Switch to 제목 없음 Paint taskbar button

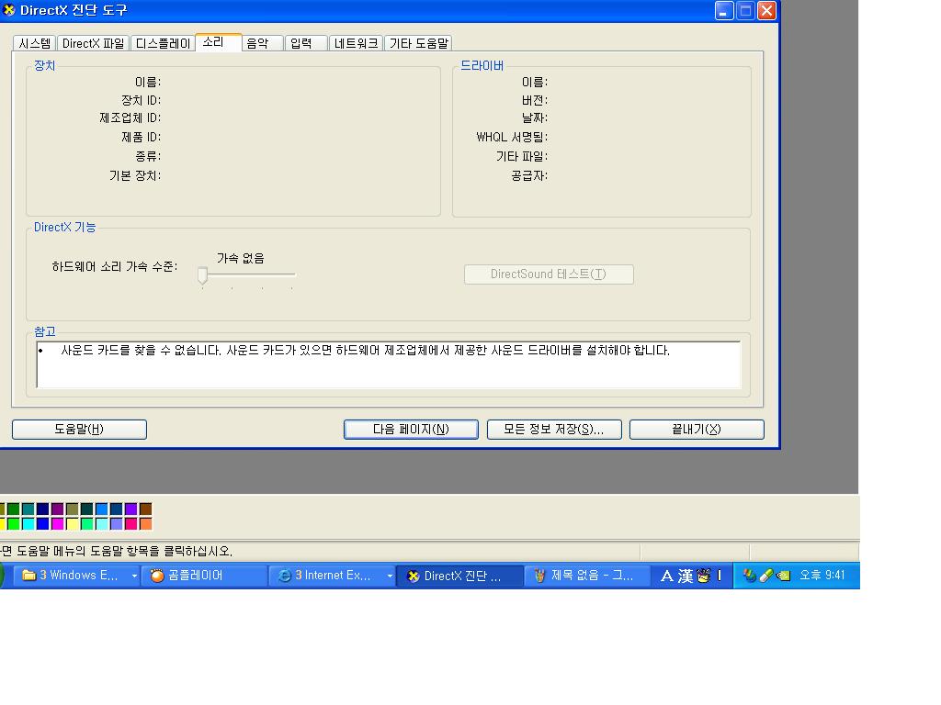click(x=588, y=576)
